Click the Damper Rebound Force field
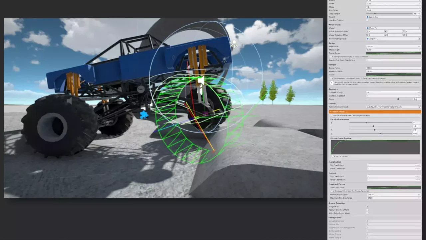The height and width of the screenshot is (240, 426). (x=394, y=71)
